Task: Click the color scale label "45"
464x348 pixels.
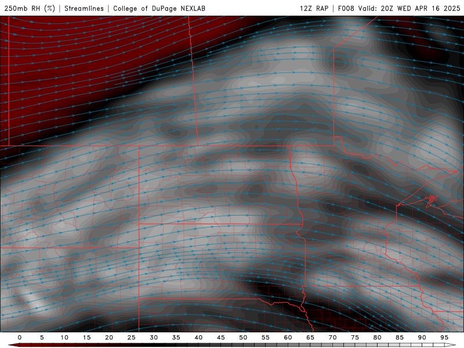Action: (x=221, y=338)
